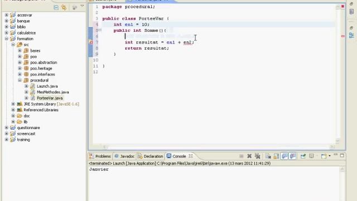
Task: Open Package Explorer view menu arrow
Action: 82,6
